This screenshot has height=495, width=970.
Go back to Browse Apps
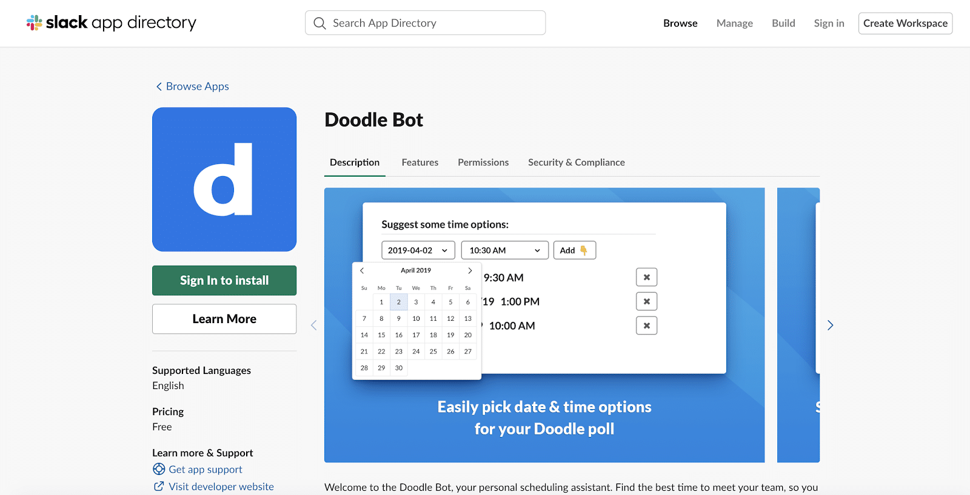coord(192,87)
